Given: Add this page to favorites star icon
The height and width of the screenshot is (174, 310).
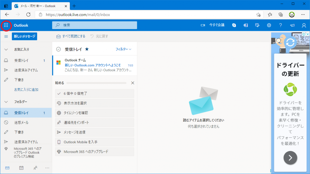Looking at the screenshot, I should [x=258, y=15].
